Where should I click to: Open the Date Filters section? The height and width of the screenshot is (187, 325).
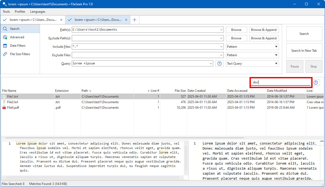tap(20, 46)
